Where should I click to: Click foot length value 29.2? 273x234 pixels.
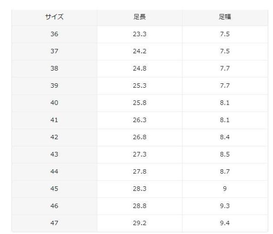click(139, 223)
